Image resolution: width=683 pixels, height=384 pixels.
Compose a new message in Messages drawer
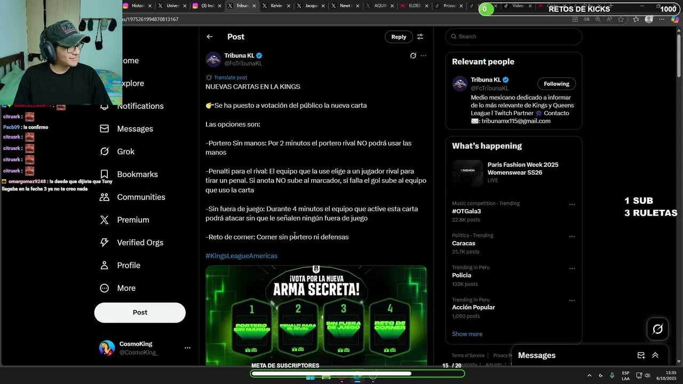click(x=641, y=356)
